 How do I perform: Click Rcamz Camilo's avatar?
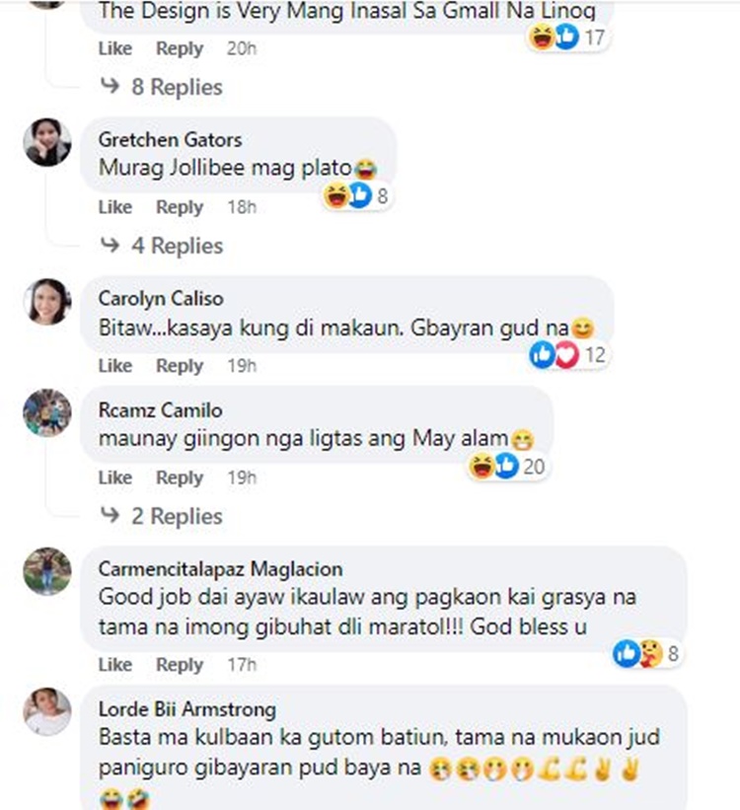[x=47, y=412]
